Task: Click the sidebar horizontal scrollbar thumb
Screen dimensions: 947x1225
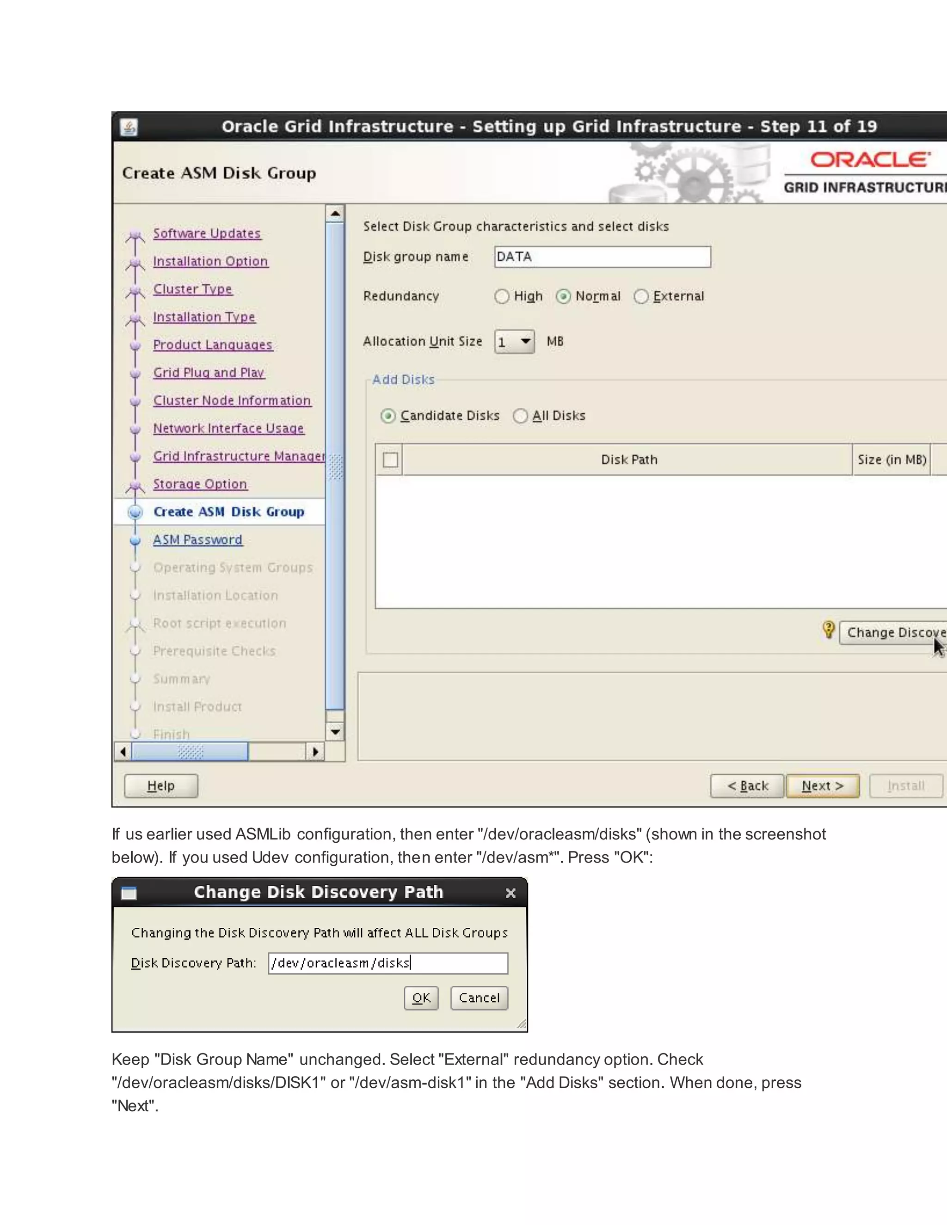Action: pos(190,752)
